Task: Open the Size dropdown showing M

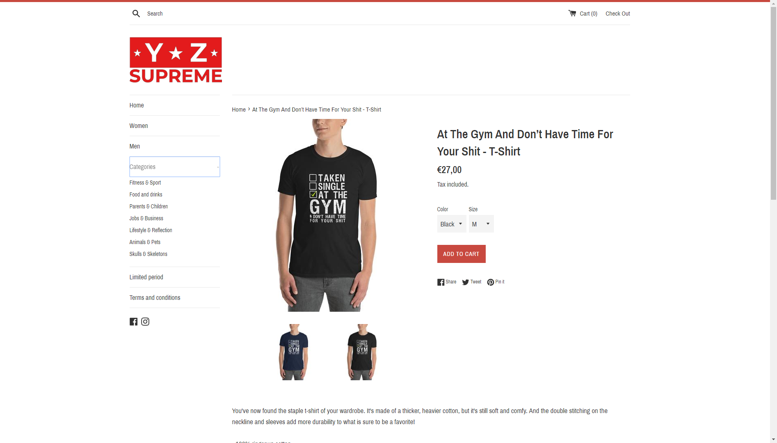Action: [481, 224]
